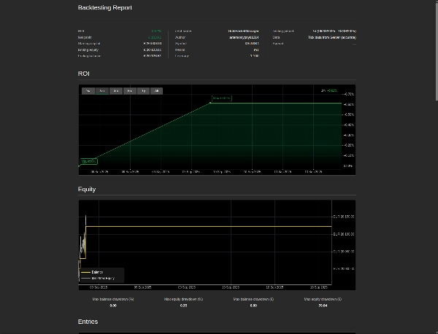Click the yellow Balance line color swatch
Screen dimensions: 438x334
coord(85,272)
